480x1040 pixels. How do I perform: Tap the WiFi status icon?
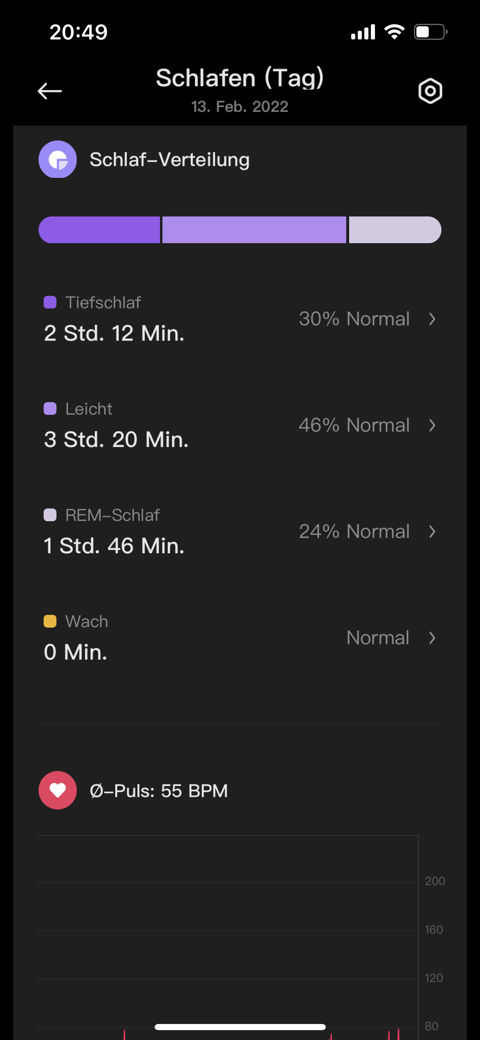pos(394,32)
